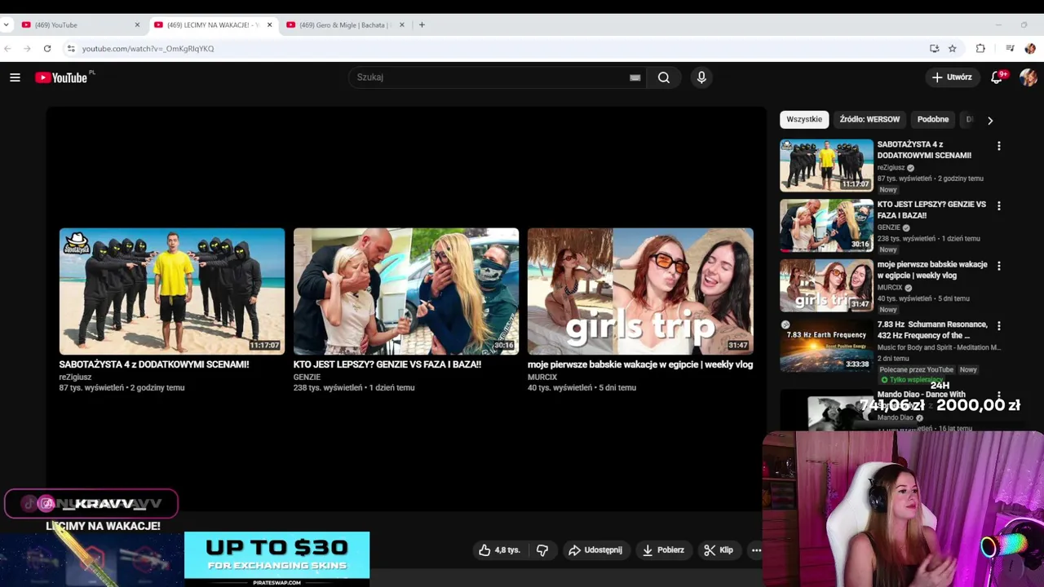
Task: Open the on-screen keyboard icon in search
Action: click(635, 77)
